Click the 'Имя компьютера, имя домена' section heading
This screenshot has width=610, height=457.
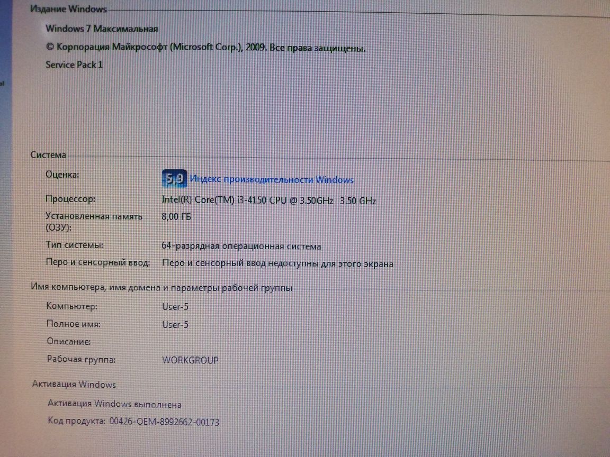[162, 288]
